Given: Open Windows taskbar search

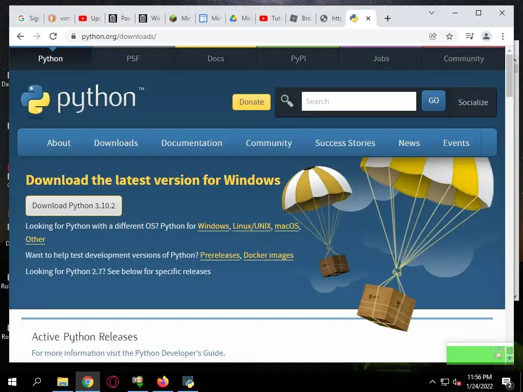Looking at the screenshot, I should (x=37, y=382).
